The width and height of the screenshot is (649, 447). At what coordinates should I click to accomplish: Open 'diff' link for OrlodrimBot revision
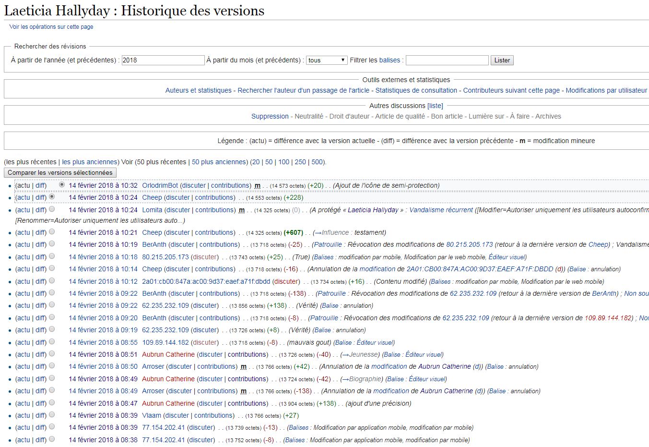pyautogui.click(x=41, y=185)
